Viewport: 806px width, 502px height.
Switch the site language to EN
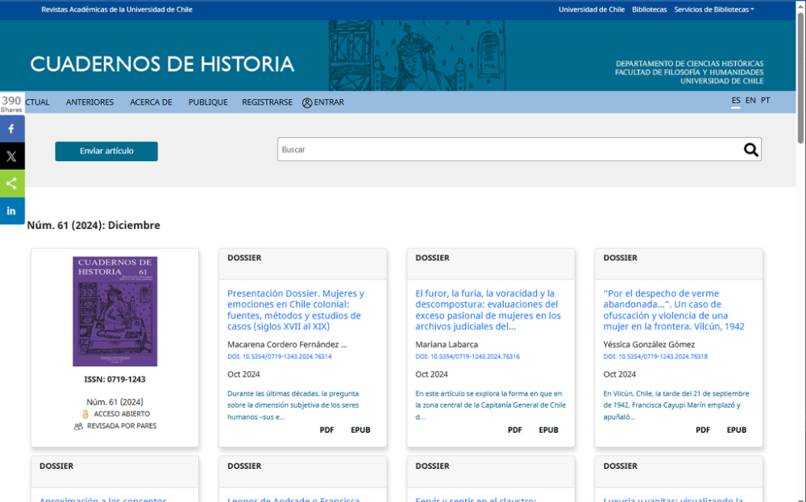point(750,100)
